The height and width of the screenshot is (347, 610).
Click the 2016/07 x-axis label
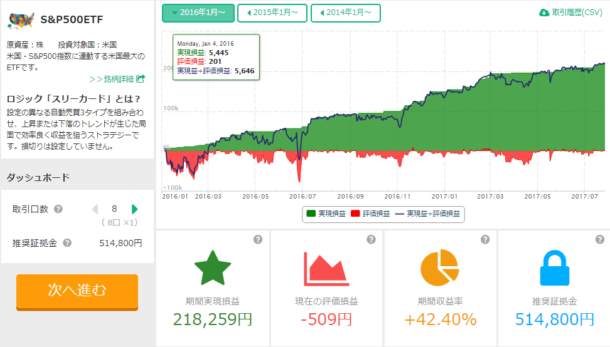[x=302, y=197]
